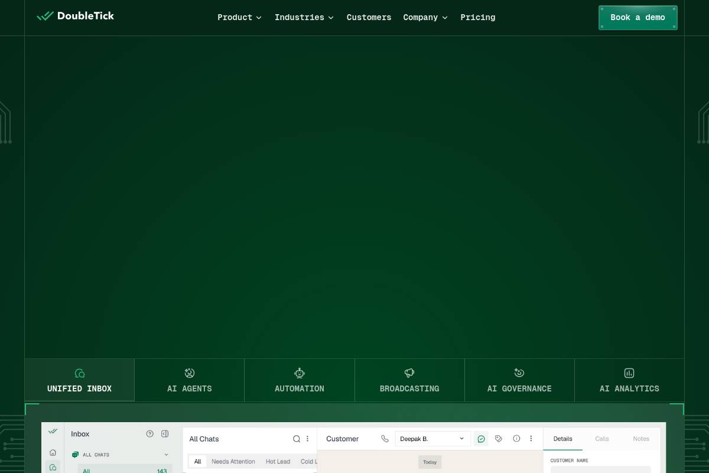The width and height of the screenshot is (709, 473).
Task: Click the All row showing 143
Action: pyautogui.click(x=125, y=469)
